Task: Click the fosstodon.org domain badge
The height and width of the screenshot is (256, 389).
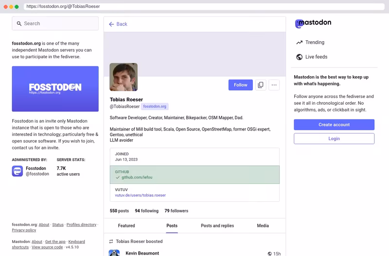Action: [x=155, y=106]
